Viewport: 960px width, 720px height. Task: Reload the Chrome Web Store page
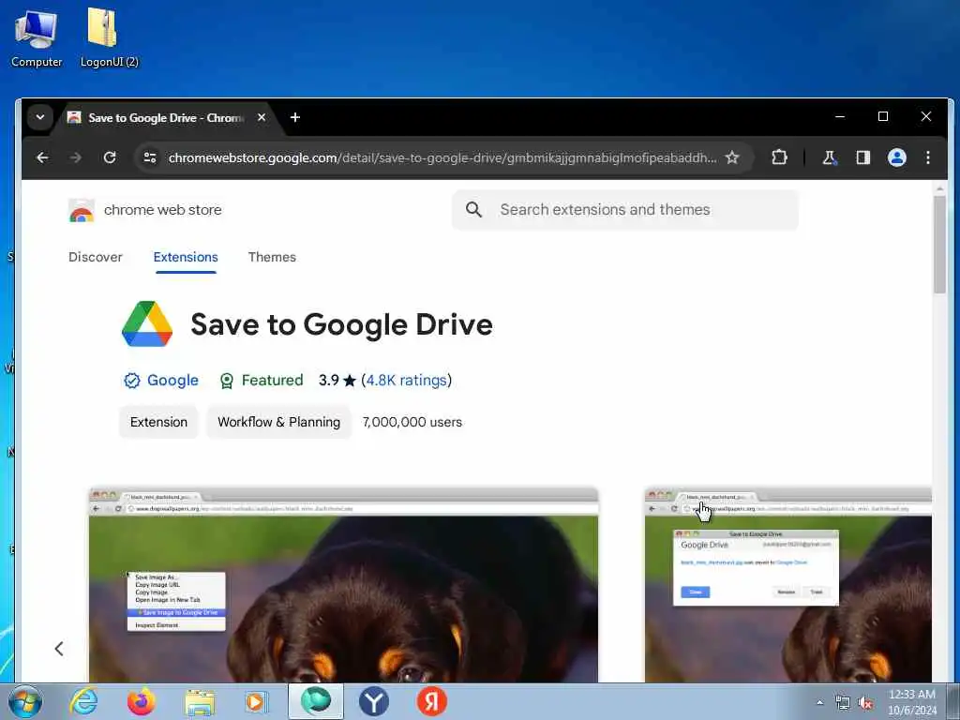coord(110,157)
